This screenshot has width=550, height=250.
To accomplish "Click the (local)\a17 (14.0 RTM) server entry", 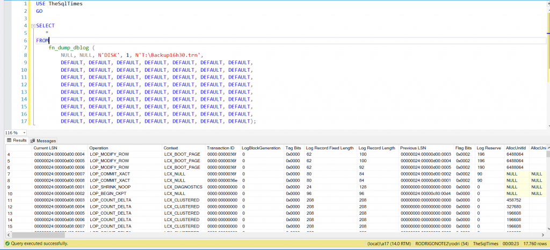I will (389, 243).
